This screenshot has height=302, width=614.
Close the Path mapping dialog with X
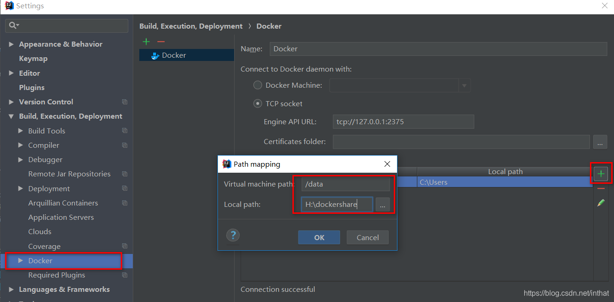click(x=387, y=164)
